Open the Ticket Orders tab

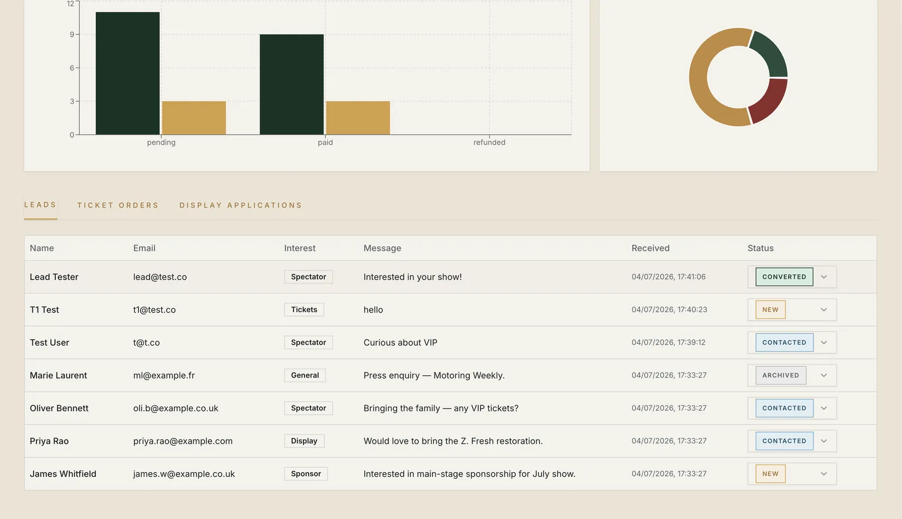pyautogui.click(x=118, y=205)
